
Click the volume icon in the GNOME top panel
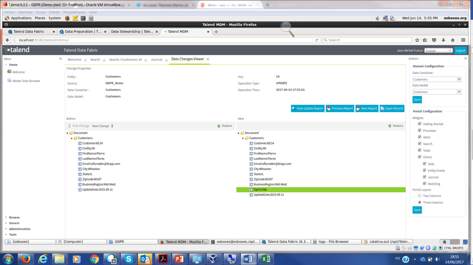(x=377, y=18)
